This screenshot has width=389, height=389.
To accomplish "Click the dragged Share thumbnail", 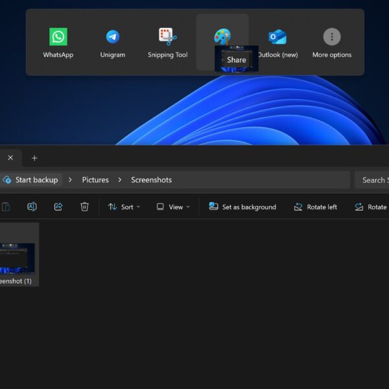I will pos(237,59).
